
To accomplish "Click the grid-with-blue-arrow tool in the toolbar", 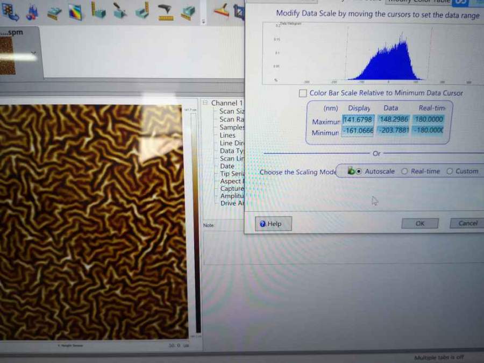I will pyautogui.click(x=10, y=11).
